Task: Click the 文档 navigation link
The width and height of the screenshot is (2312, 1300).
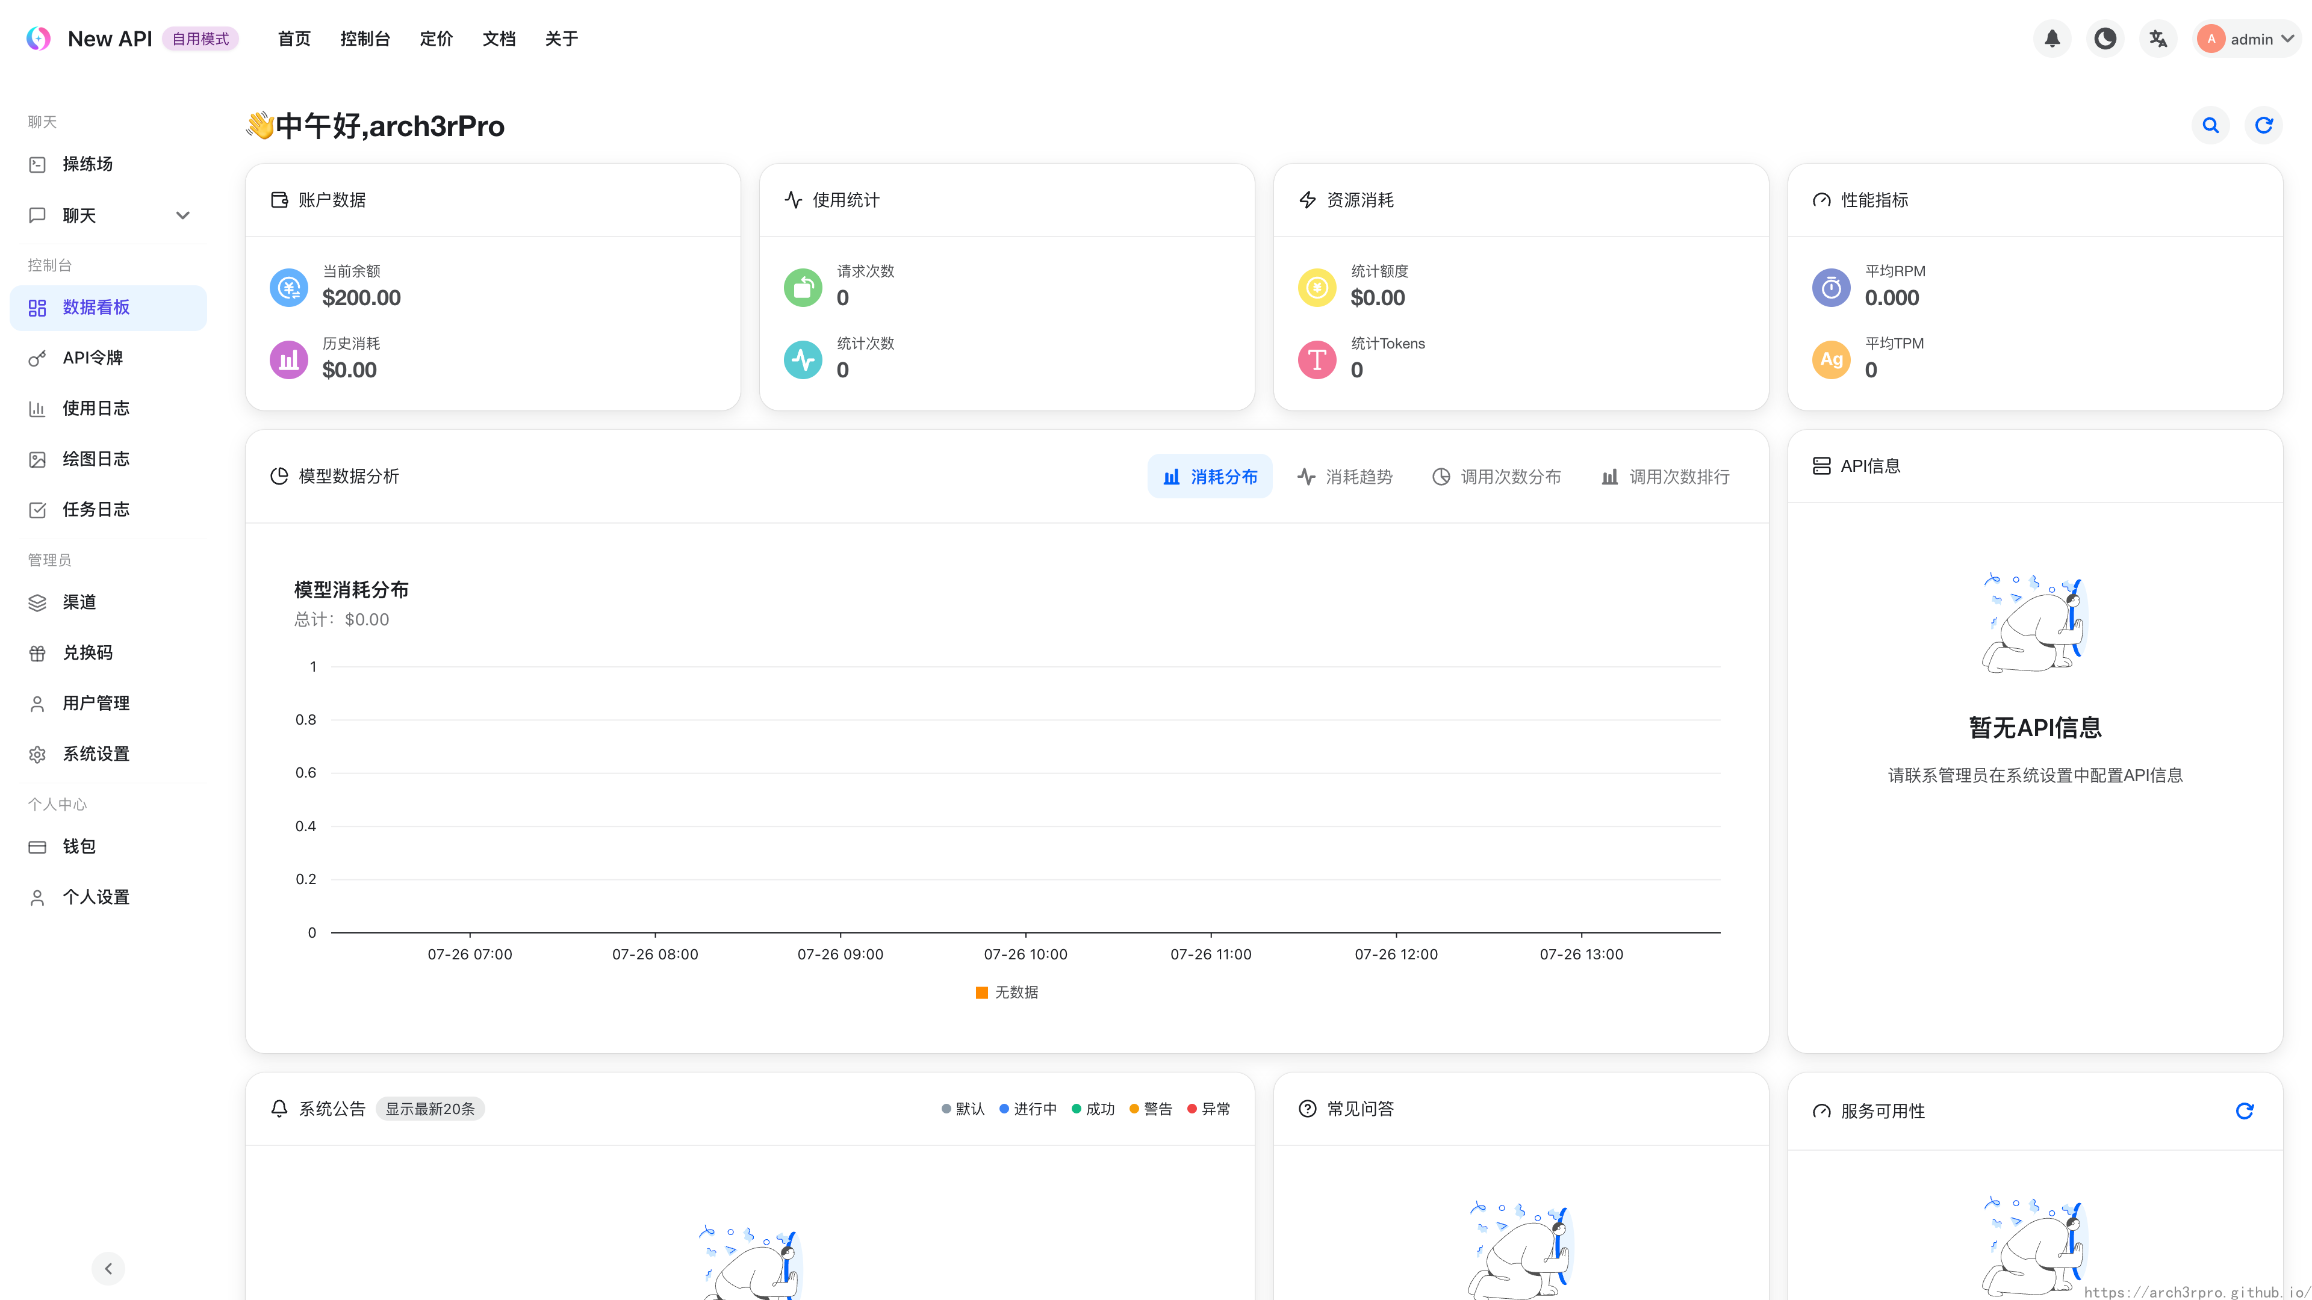Action: 498,39
